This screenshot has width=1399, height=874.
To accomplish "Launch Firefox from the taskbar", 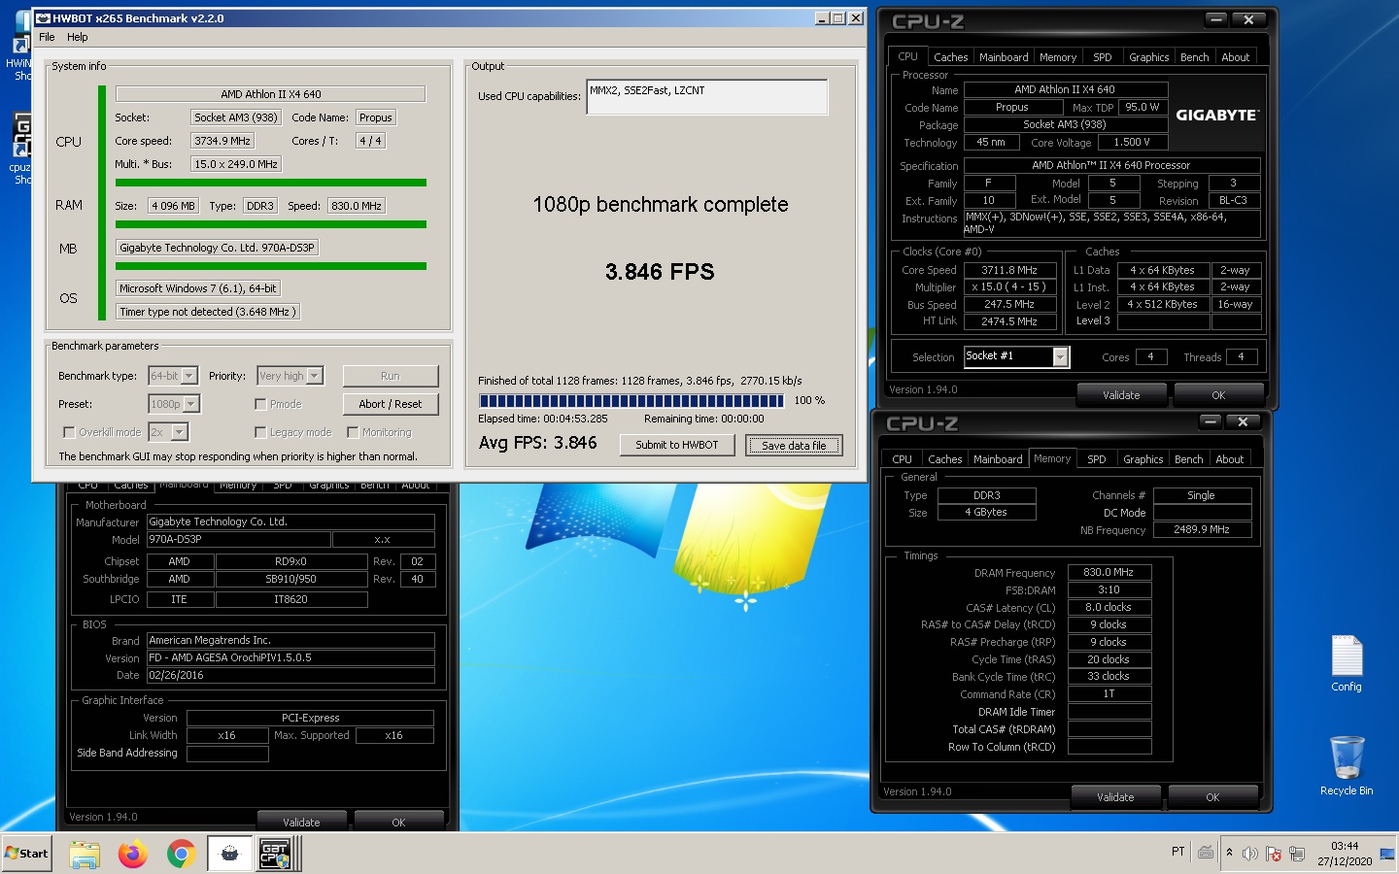I will (132, 854).
